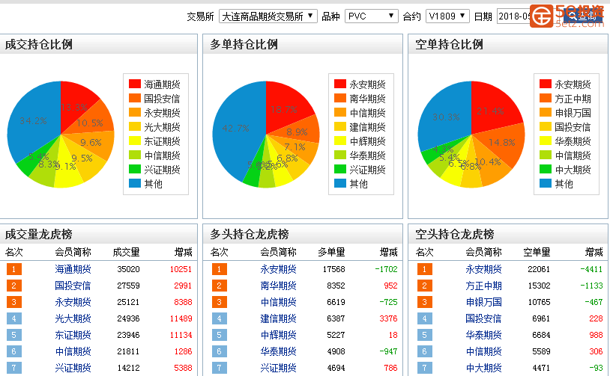Open the 合约 V1809 dropdown
610x376 pixels.
(447, 16)
